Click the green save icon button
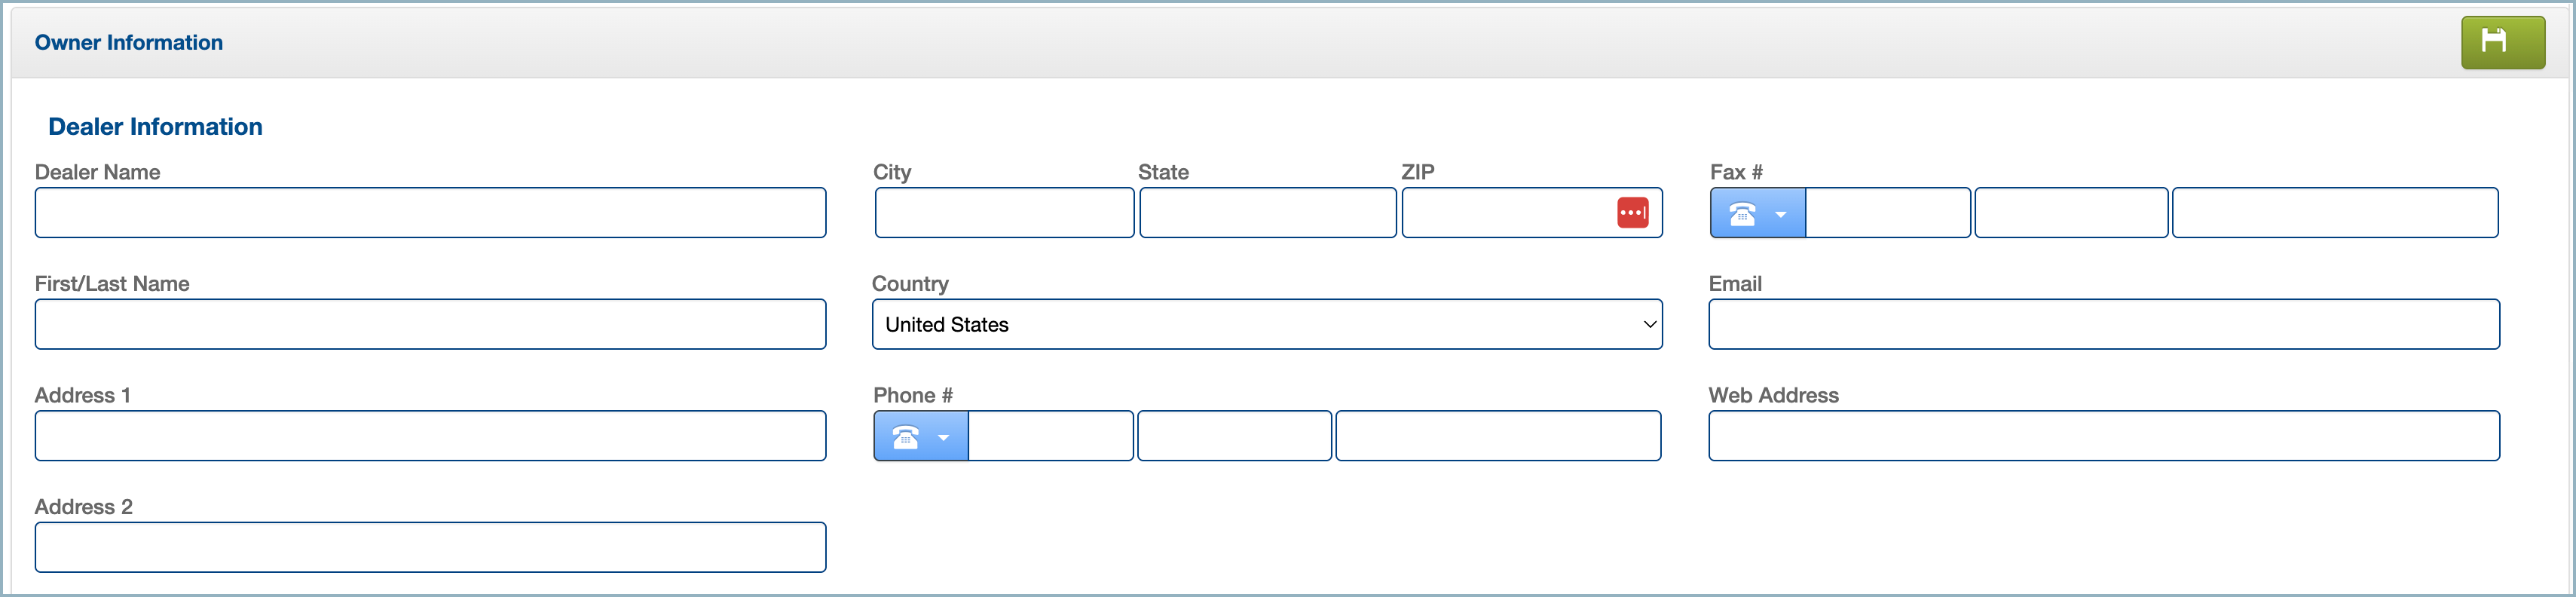The height and width of the screenshot is (597, 2576). pos(2502,42)
